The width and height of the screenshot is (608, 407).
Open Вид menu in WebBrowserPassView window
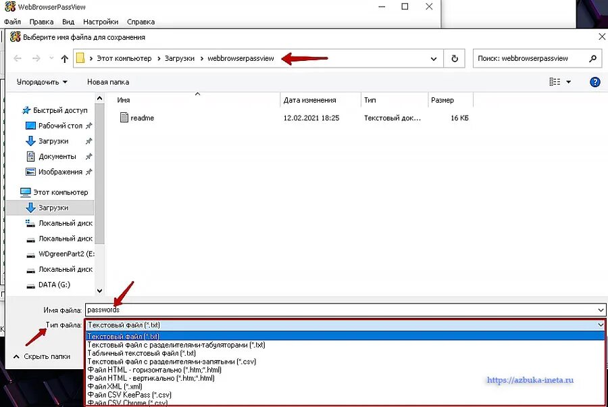point(68,22)
